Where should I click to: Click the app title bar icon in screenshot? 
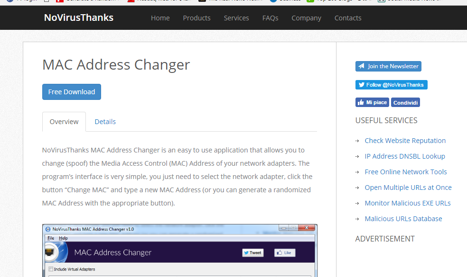(48, 229)
